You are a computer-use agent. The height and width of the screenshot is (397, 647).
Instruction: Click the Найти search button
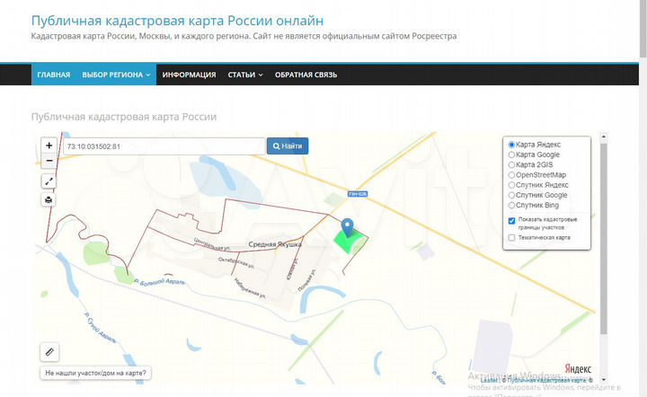(288, 146)
